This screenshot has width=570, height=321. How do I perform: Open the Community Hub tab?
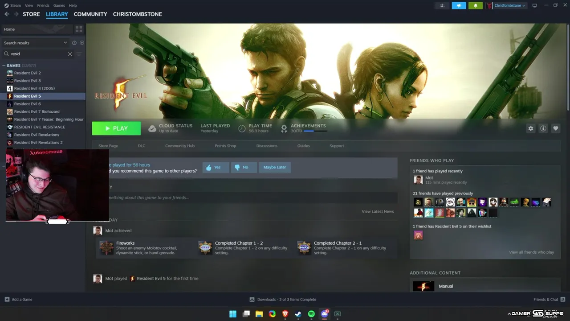(180, 146)
